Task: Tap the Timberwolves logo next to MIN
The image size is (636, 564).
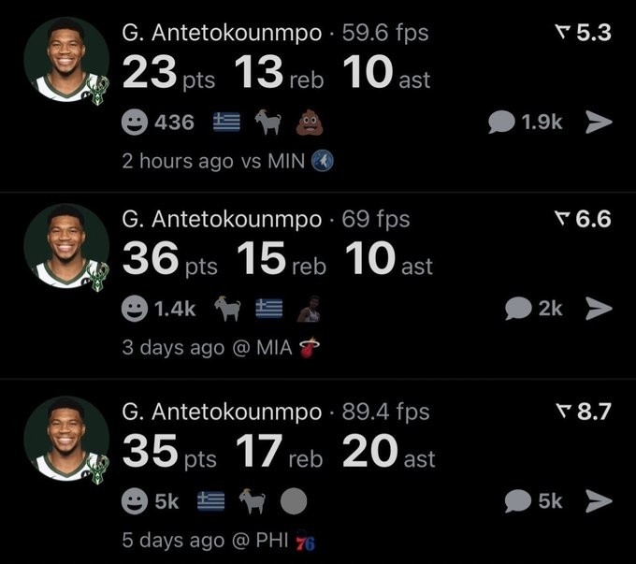Action: point(323,161)
